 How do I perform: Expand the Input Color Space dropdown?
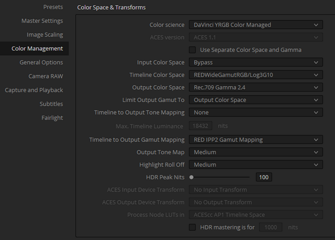pos(256,62)
